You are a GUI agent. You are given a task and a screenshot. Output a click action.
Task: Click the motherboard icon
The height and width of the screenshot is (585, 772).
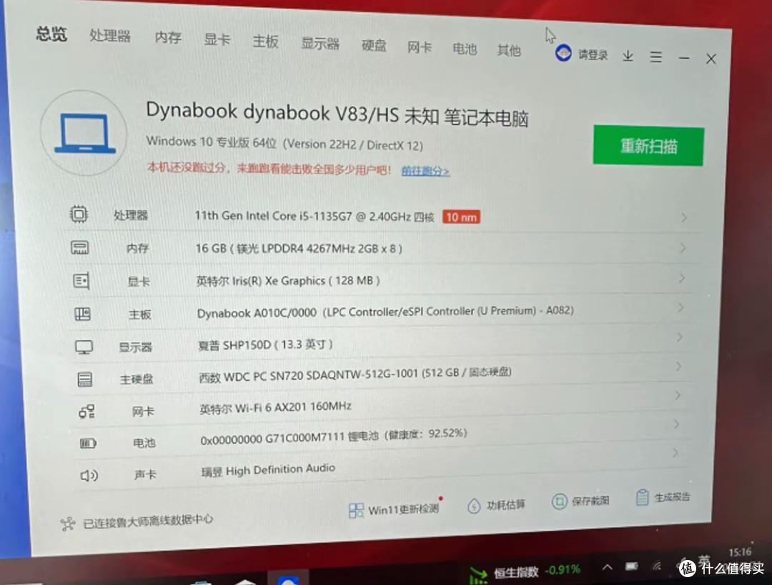pyautogui.click(x=82, y=314)
